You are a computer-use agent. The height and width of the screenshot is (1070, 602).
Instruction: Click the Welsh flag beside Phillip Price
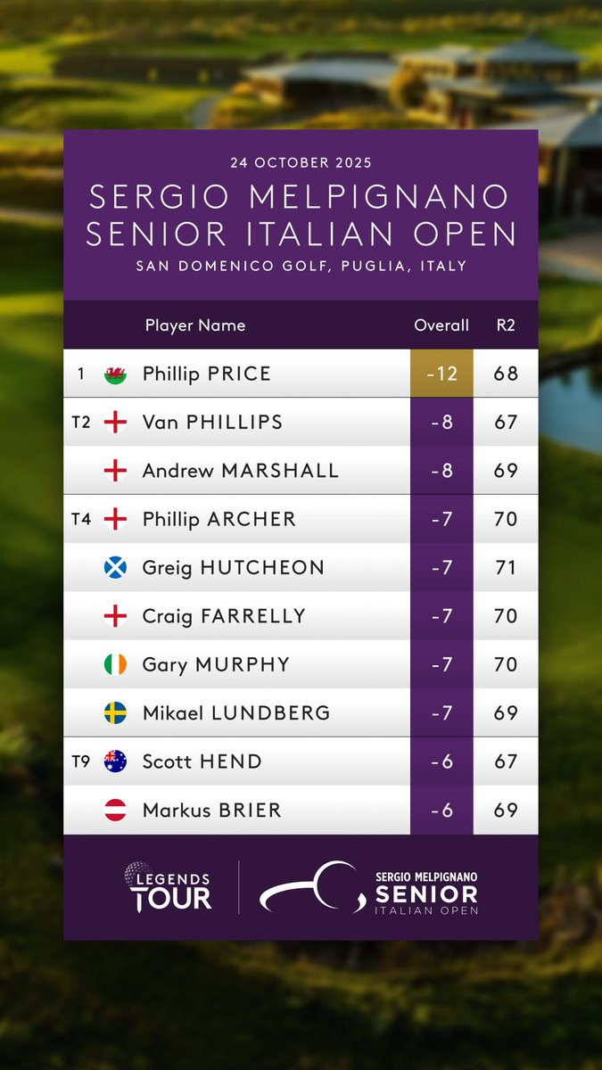point(115,374)
